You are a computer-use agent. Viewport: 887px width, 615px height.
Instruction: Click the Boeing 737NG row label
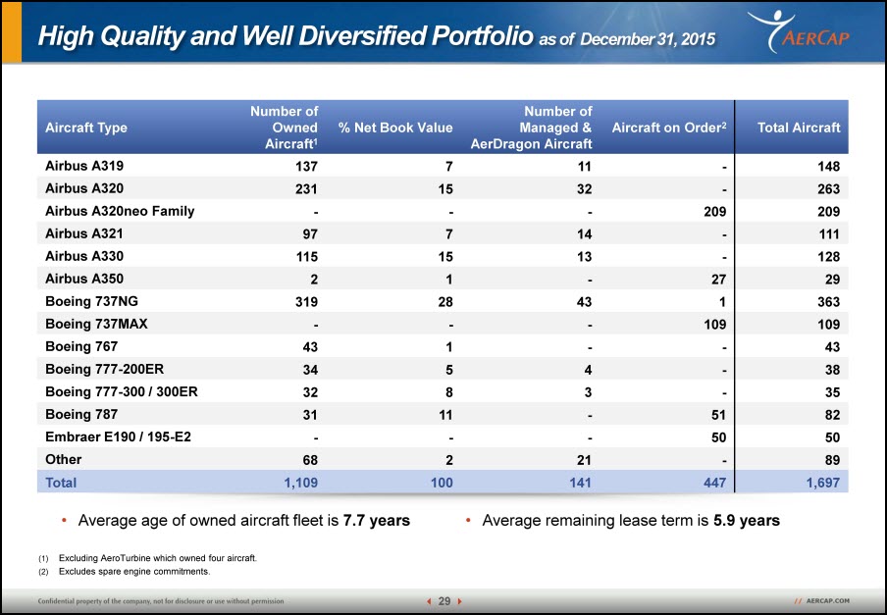pos(91,301)
